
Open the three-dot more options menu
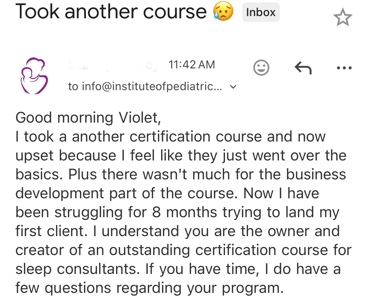[344, 67]
